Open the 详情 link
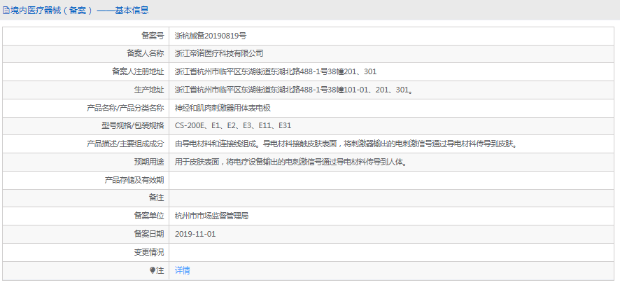The width and height of the screenshot is (620, 285). (182, 270)
